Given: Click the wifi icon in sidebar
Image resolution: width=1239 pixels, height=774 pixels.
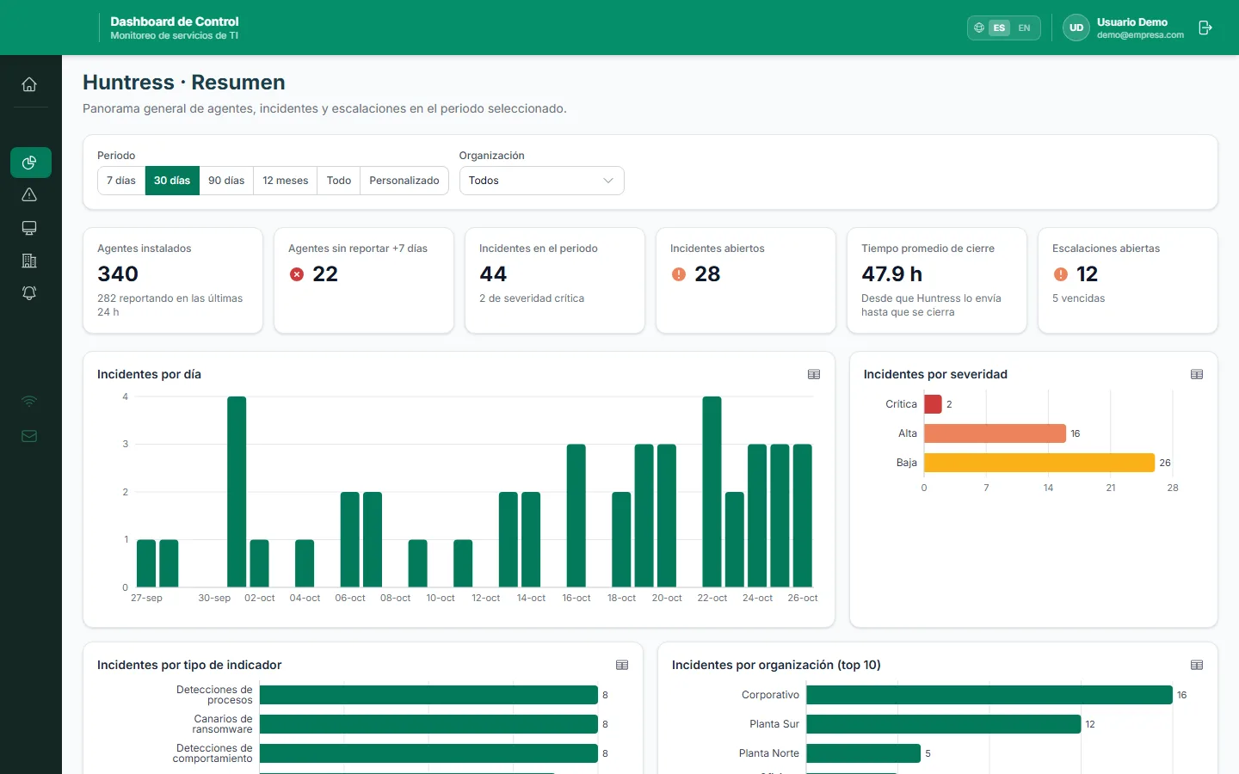Looking at the screenshot, I should pos(29,402).
